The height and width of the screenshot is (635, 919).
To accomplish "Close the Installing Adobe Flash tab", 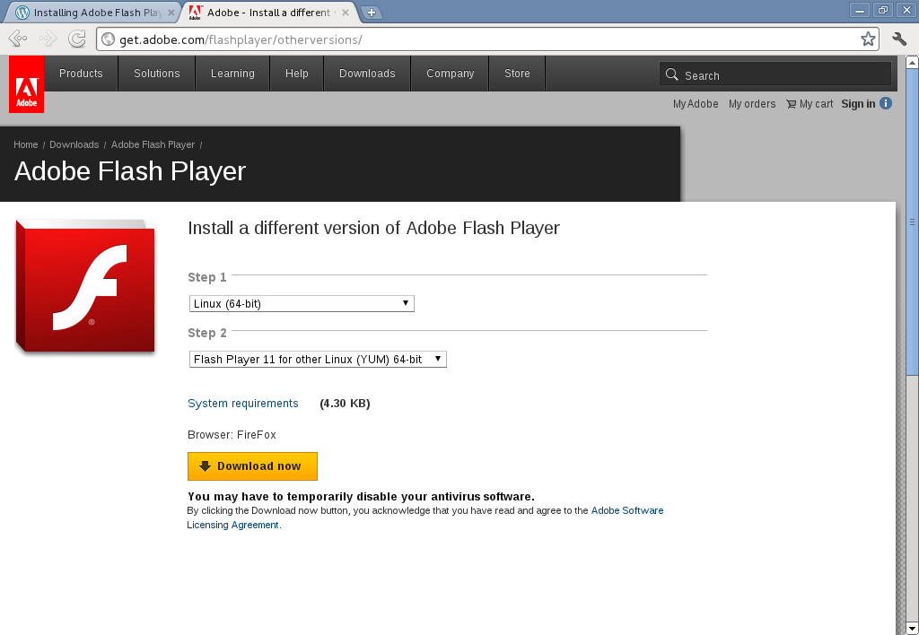I will pos(171,13).
